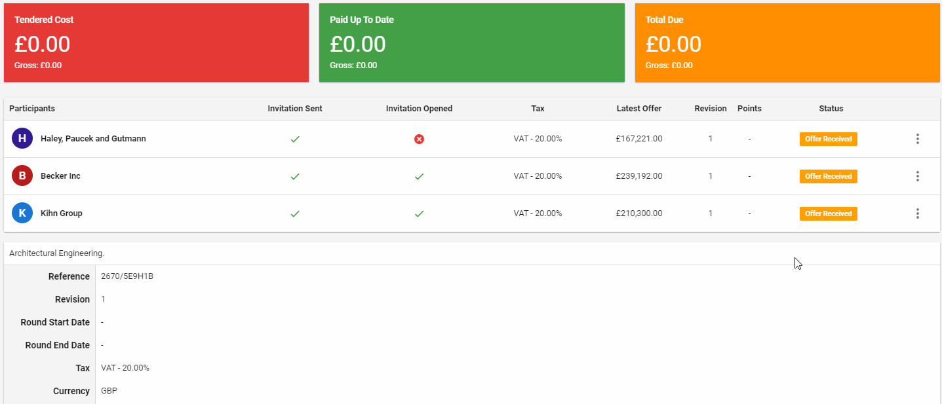Image resolution: width=942 pixels, height=404 pixels.
Task: Click the Invitation Sent checkmark for Becker Inc
Action: (x=295, y=176)
